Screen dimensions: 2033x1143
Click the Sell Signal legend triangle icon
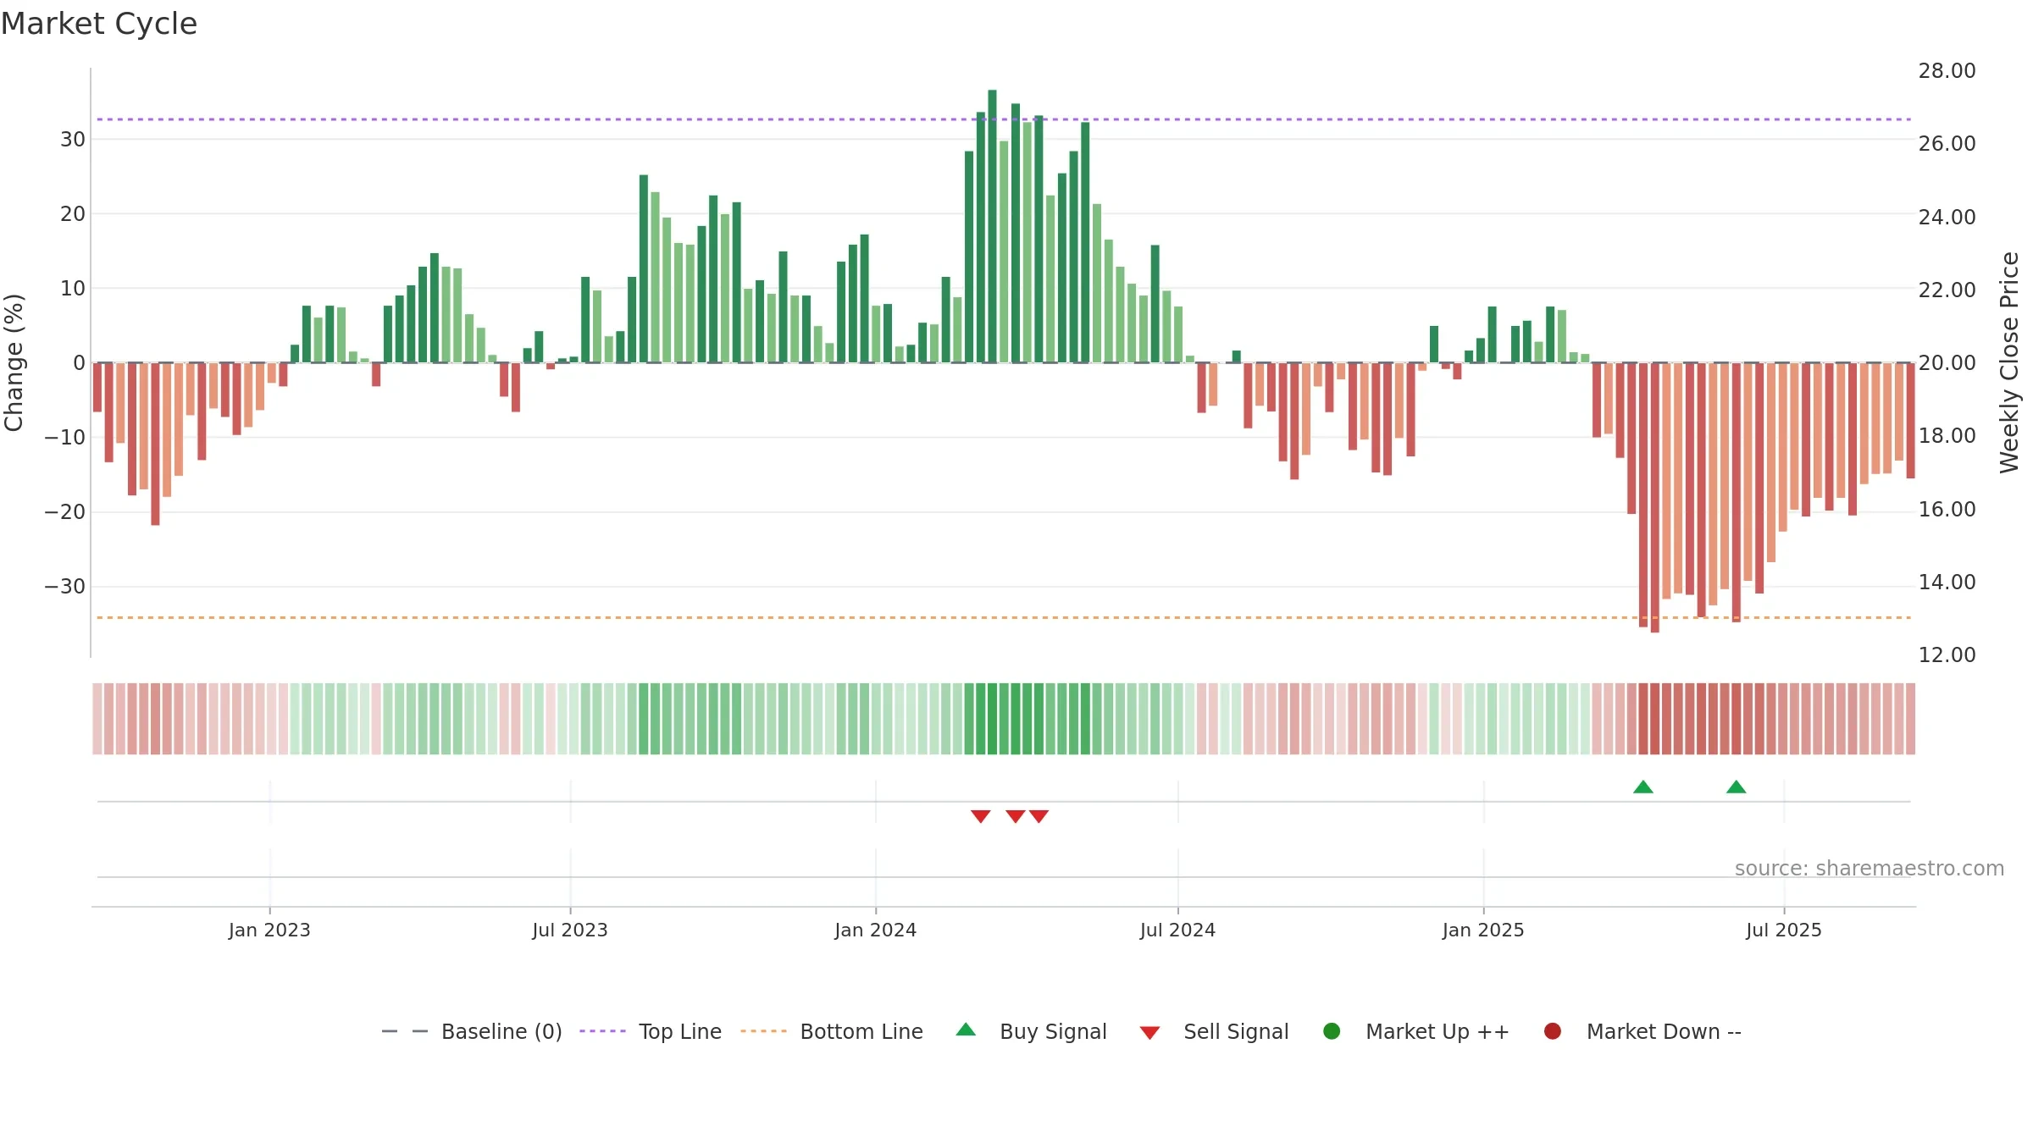click(1149, 1033)
